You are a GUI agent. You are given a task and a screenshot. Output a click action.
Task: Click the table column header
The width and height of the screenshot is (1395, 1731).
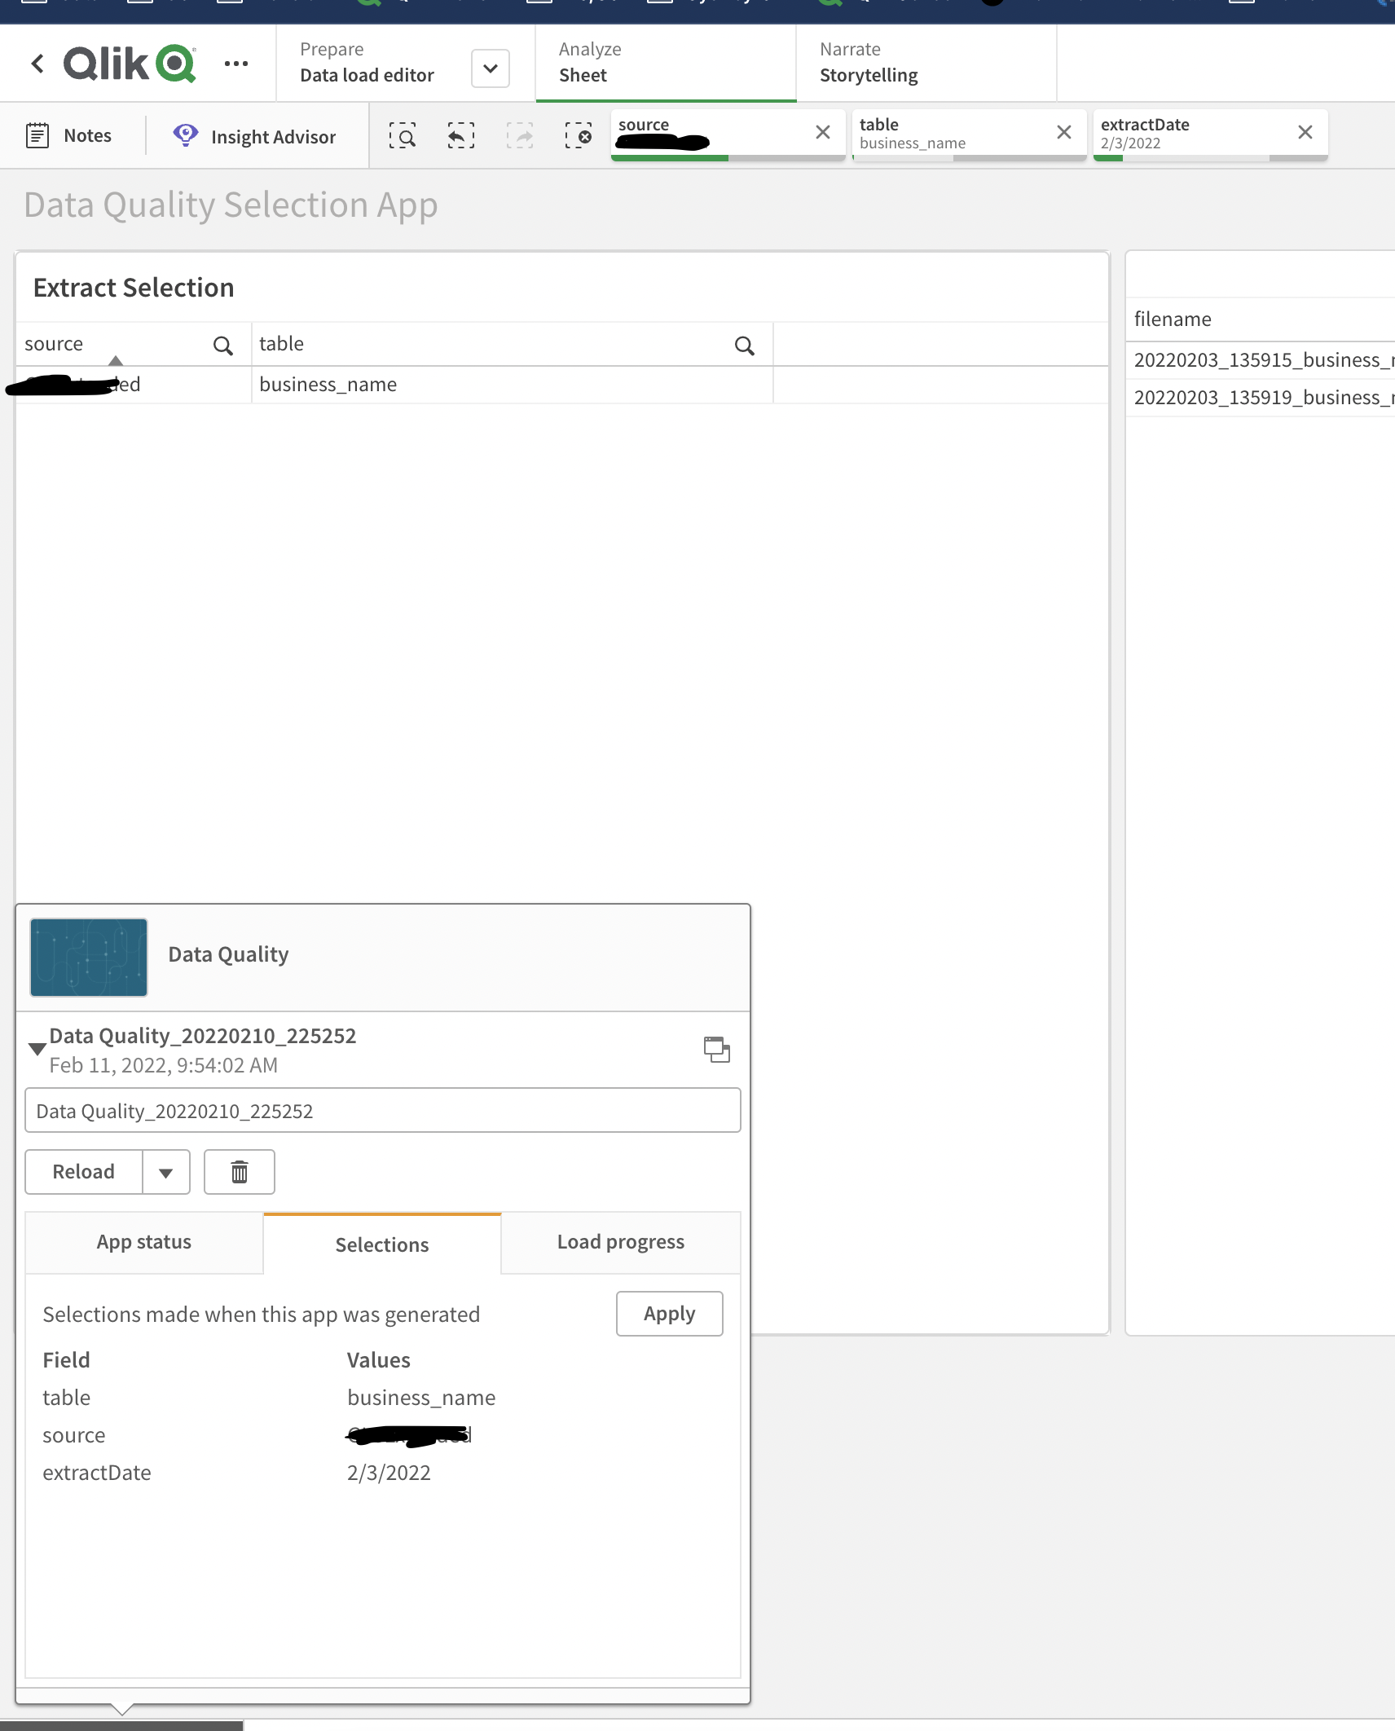point(281,344)
